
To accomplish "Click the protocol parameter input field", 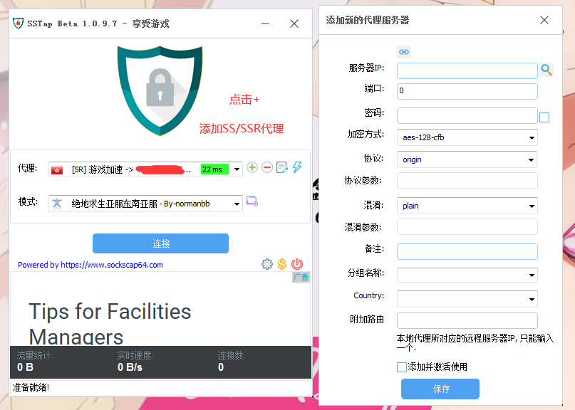I will click(467, 181).
